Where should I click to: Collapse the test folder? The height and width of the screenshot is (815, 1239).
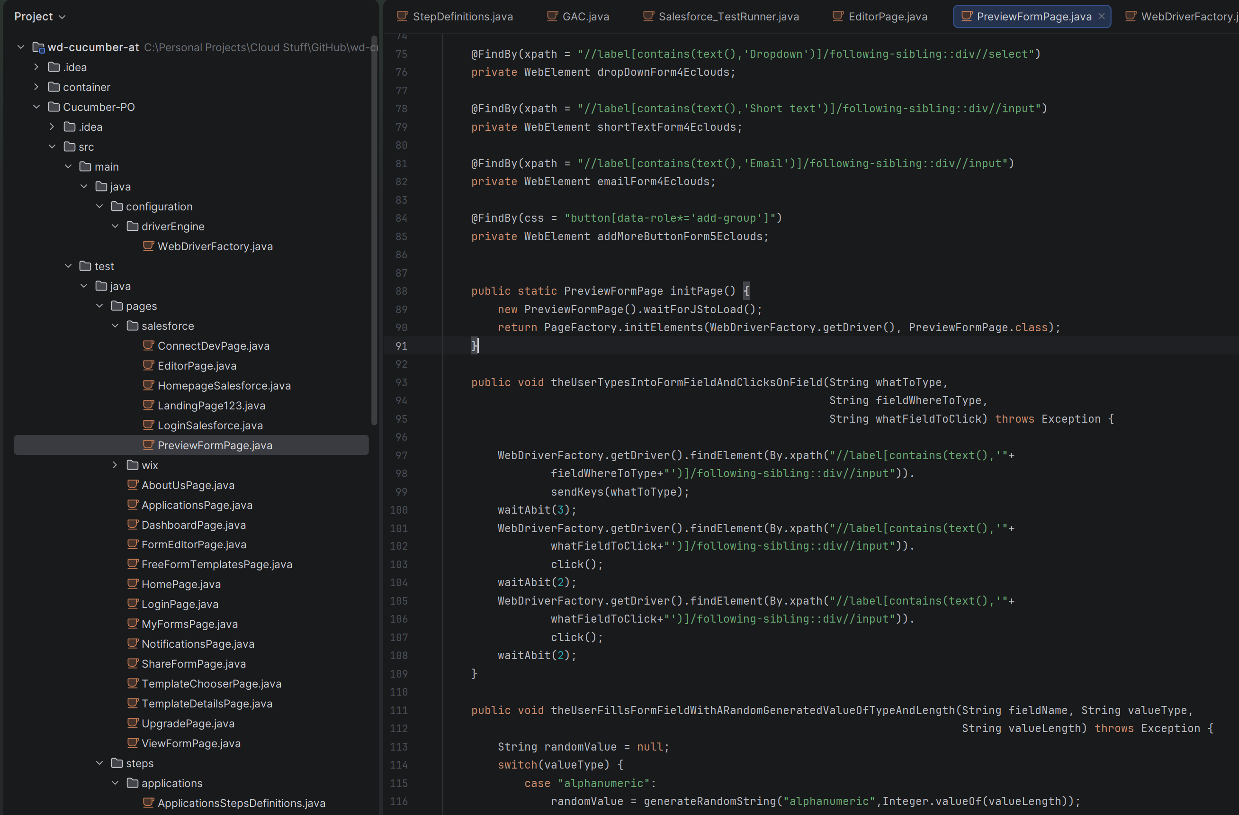tap(68, 266)
